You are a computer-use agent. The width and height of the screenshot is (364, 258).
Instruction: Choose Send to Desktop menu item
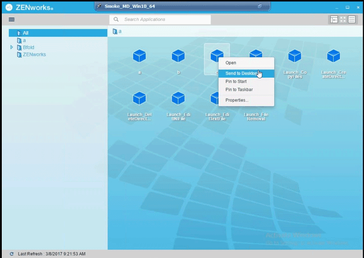pos(246,74)
